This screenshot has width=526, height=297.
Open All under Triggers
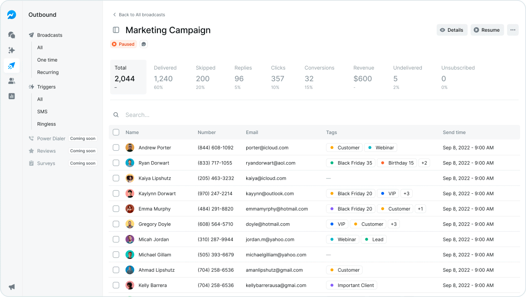pos(40,99)
